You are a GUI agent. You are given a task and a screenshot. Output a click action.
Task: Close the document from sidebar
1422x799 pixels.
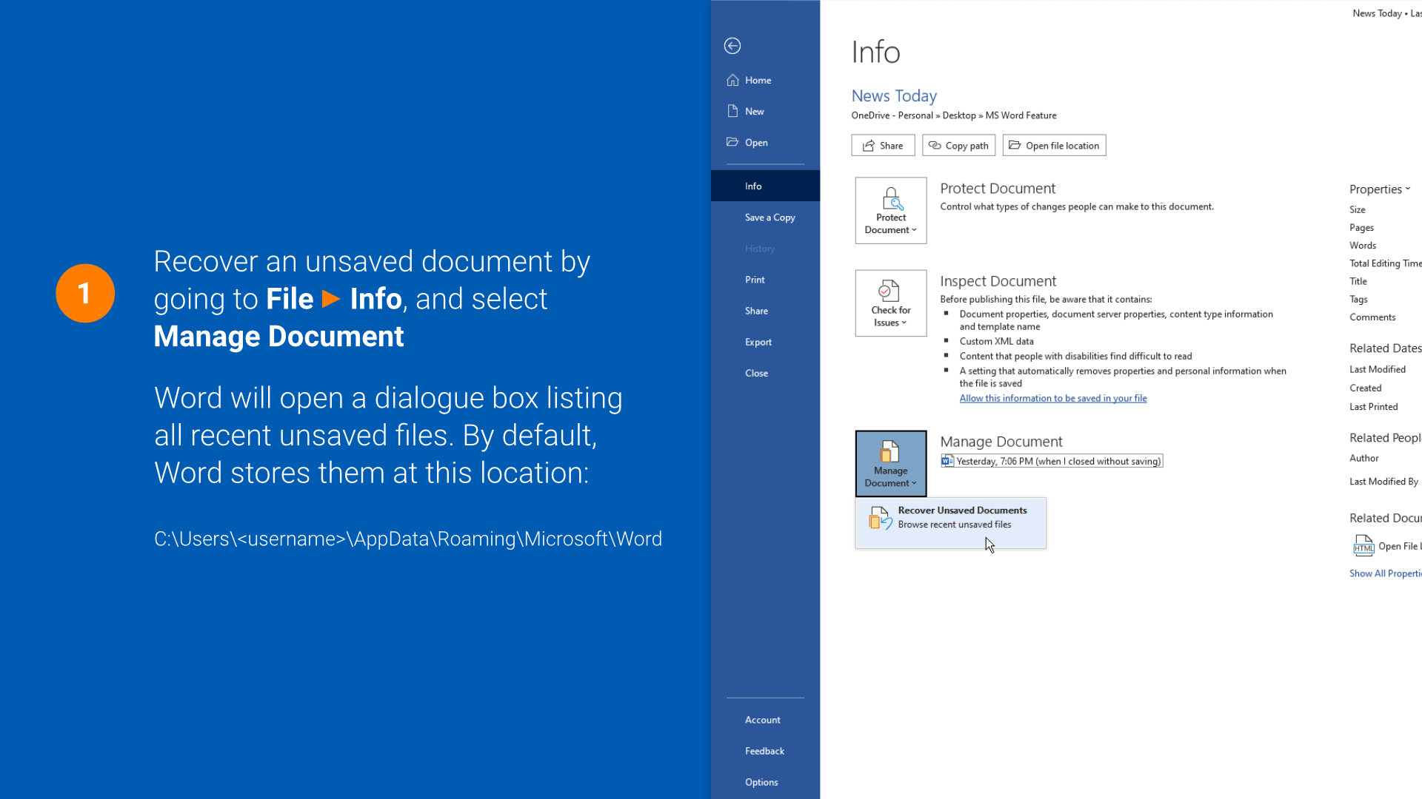point(765,372)
